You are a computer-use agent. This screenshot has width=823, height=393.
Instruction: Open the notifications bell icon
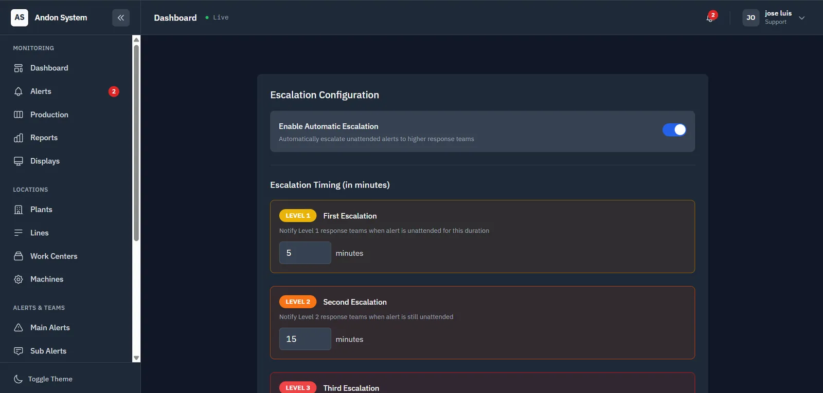pyautogui.click(x=710, y=18)
